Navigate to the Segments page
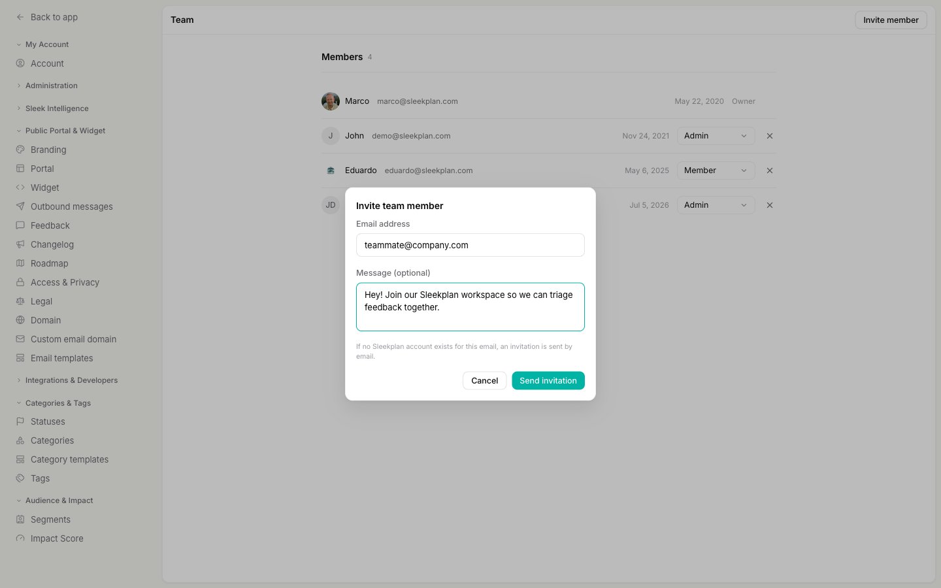 (x=50, y=519)
